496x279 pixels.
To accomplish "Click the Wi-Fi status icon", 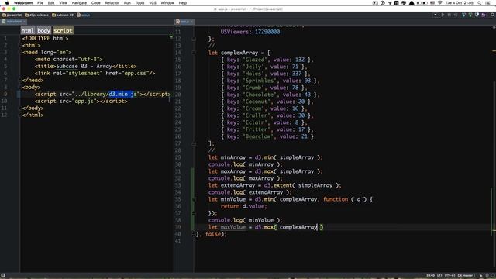I will (440, 3).
